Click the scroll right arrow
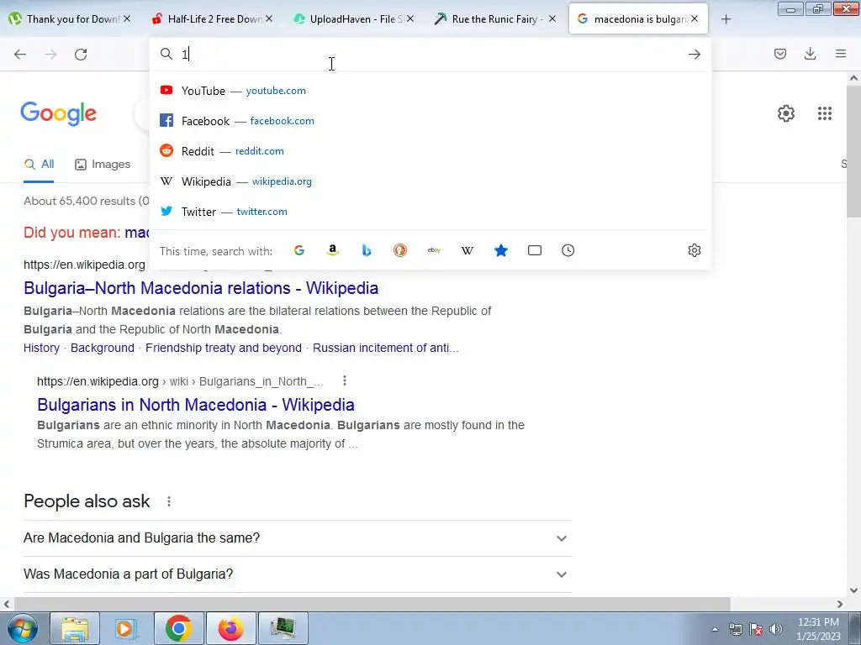The height and width of the screenshot is (645, 861). coord(840,604)
